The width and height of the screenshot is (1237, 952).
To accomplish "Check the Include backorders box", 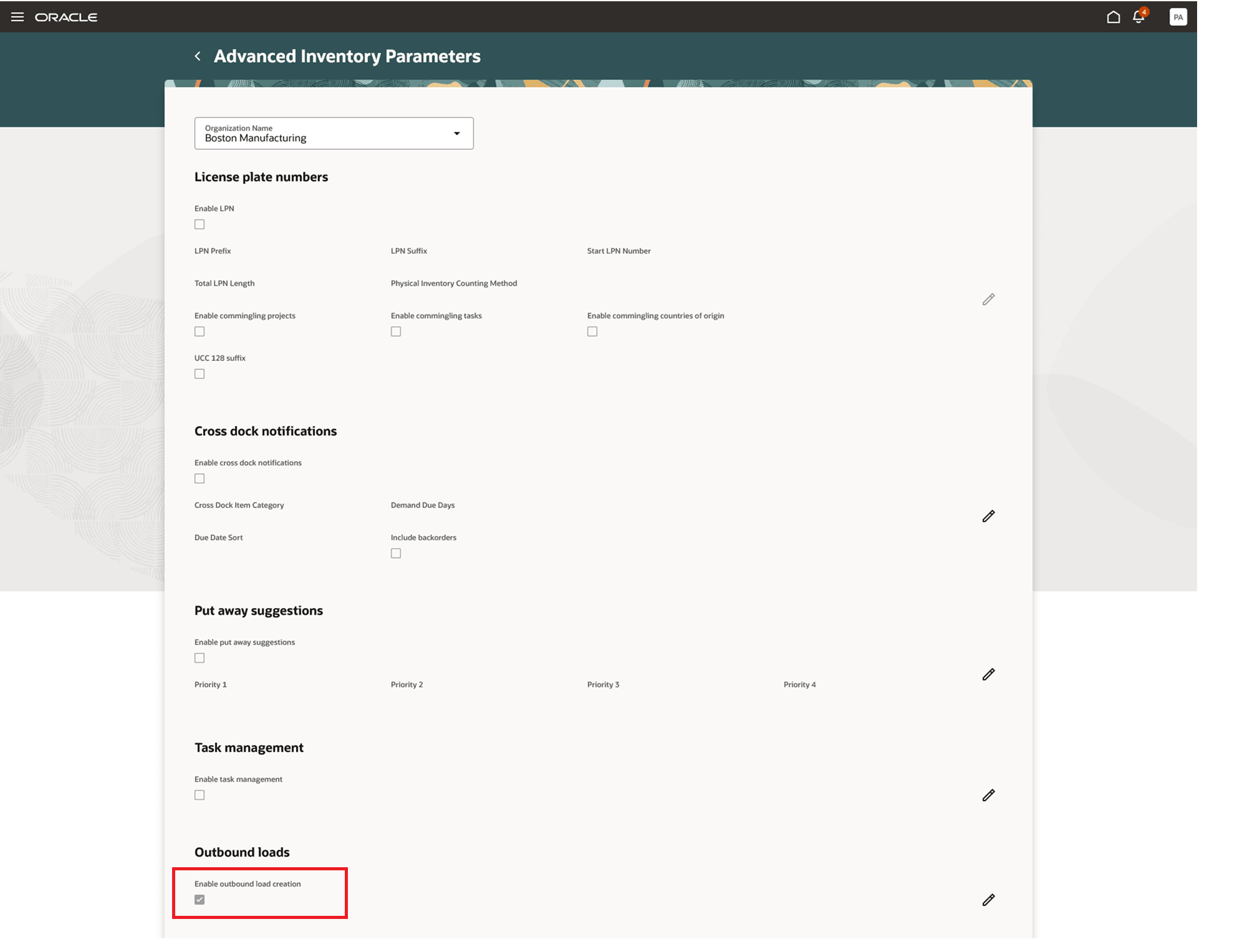I will point(396,554).
